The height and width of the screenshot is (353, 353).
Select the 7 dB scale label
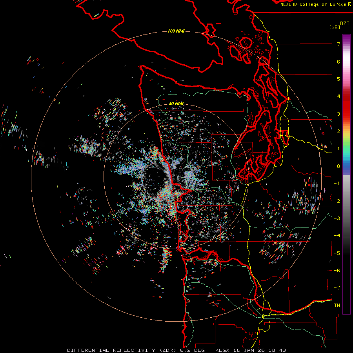pos(338,44)
